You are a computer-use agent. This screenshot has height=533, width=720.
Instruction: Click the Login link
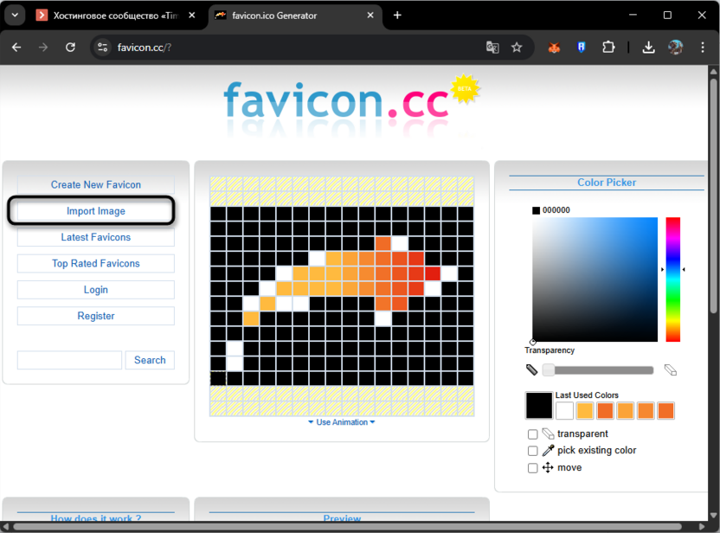pos(96,290)
